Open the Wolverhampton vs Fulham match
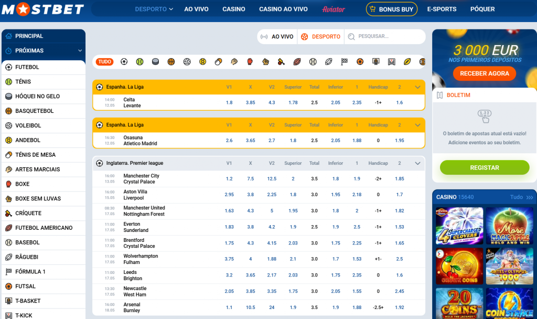Viewport: 537px width, 319px height. pyautogui.click(x=141, y=259)
